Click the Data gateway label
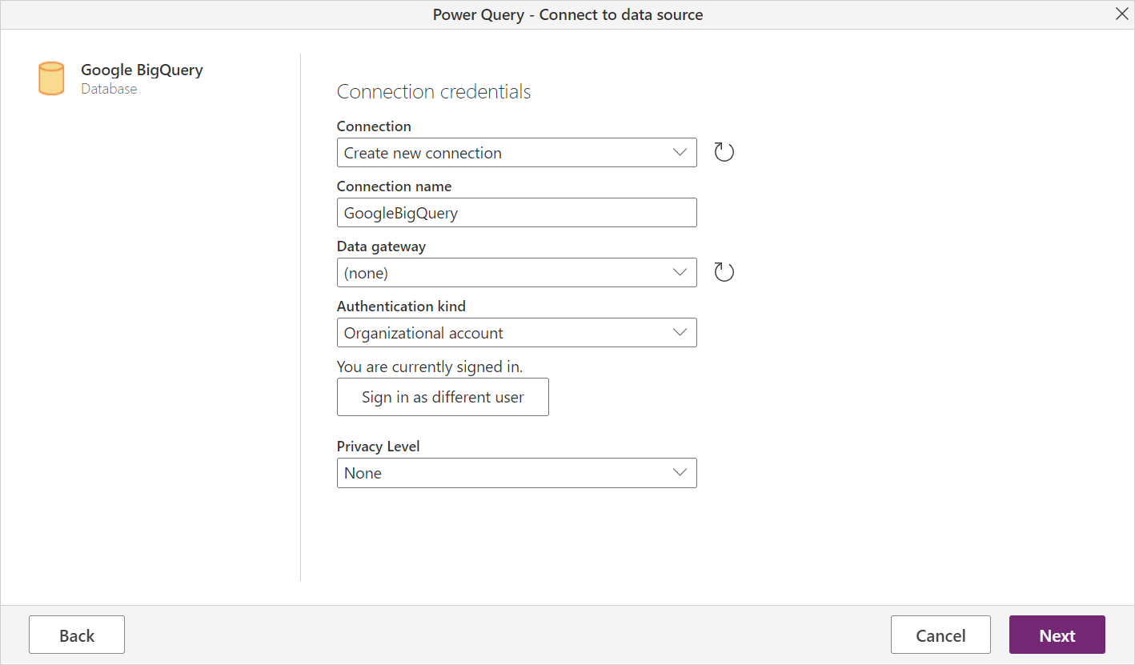Screen dimensions: 1135x665 pos(381,246)
